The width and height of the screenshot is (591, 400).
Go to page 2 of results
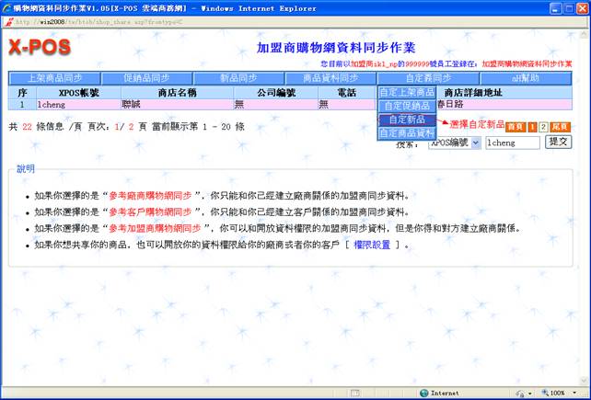pyautogui.click(x=543, y=126)
